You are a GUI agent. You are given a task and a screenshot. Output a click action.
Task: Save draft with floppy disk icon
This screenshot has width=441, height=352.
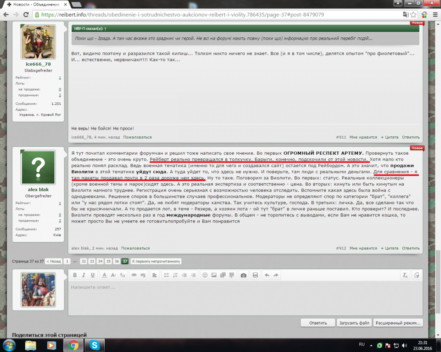[x=255, y=275]
